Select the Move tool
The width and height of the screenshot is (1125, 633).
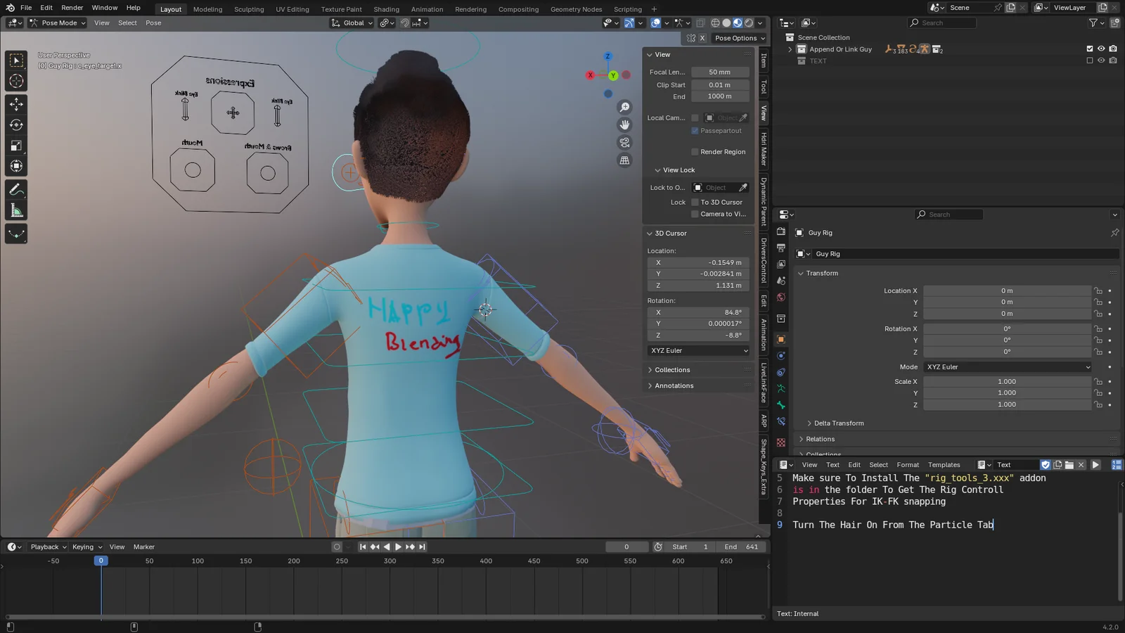[16, 103]
